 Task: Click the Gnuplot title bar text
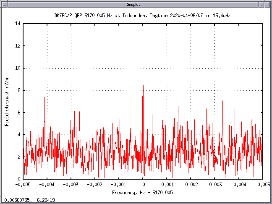pos(135,4)
